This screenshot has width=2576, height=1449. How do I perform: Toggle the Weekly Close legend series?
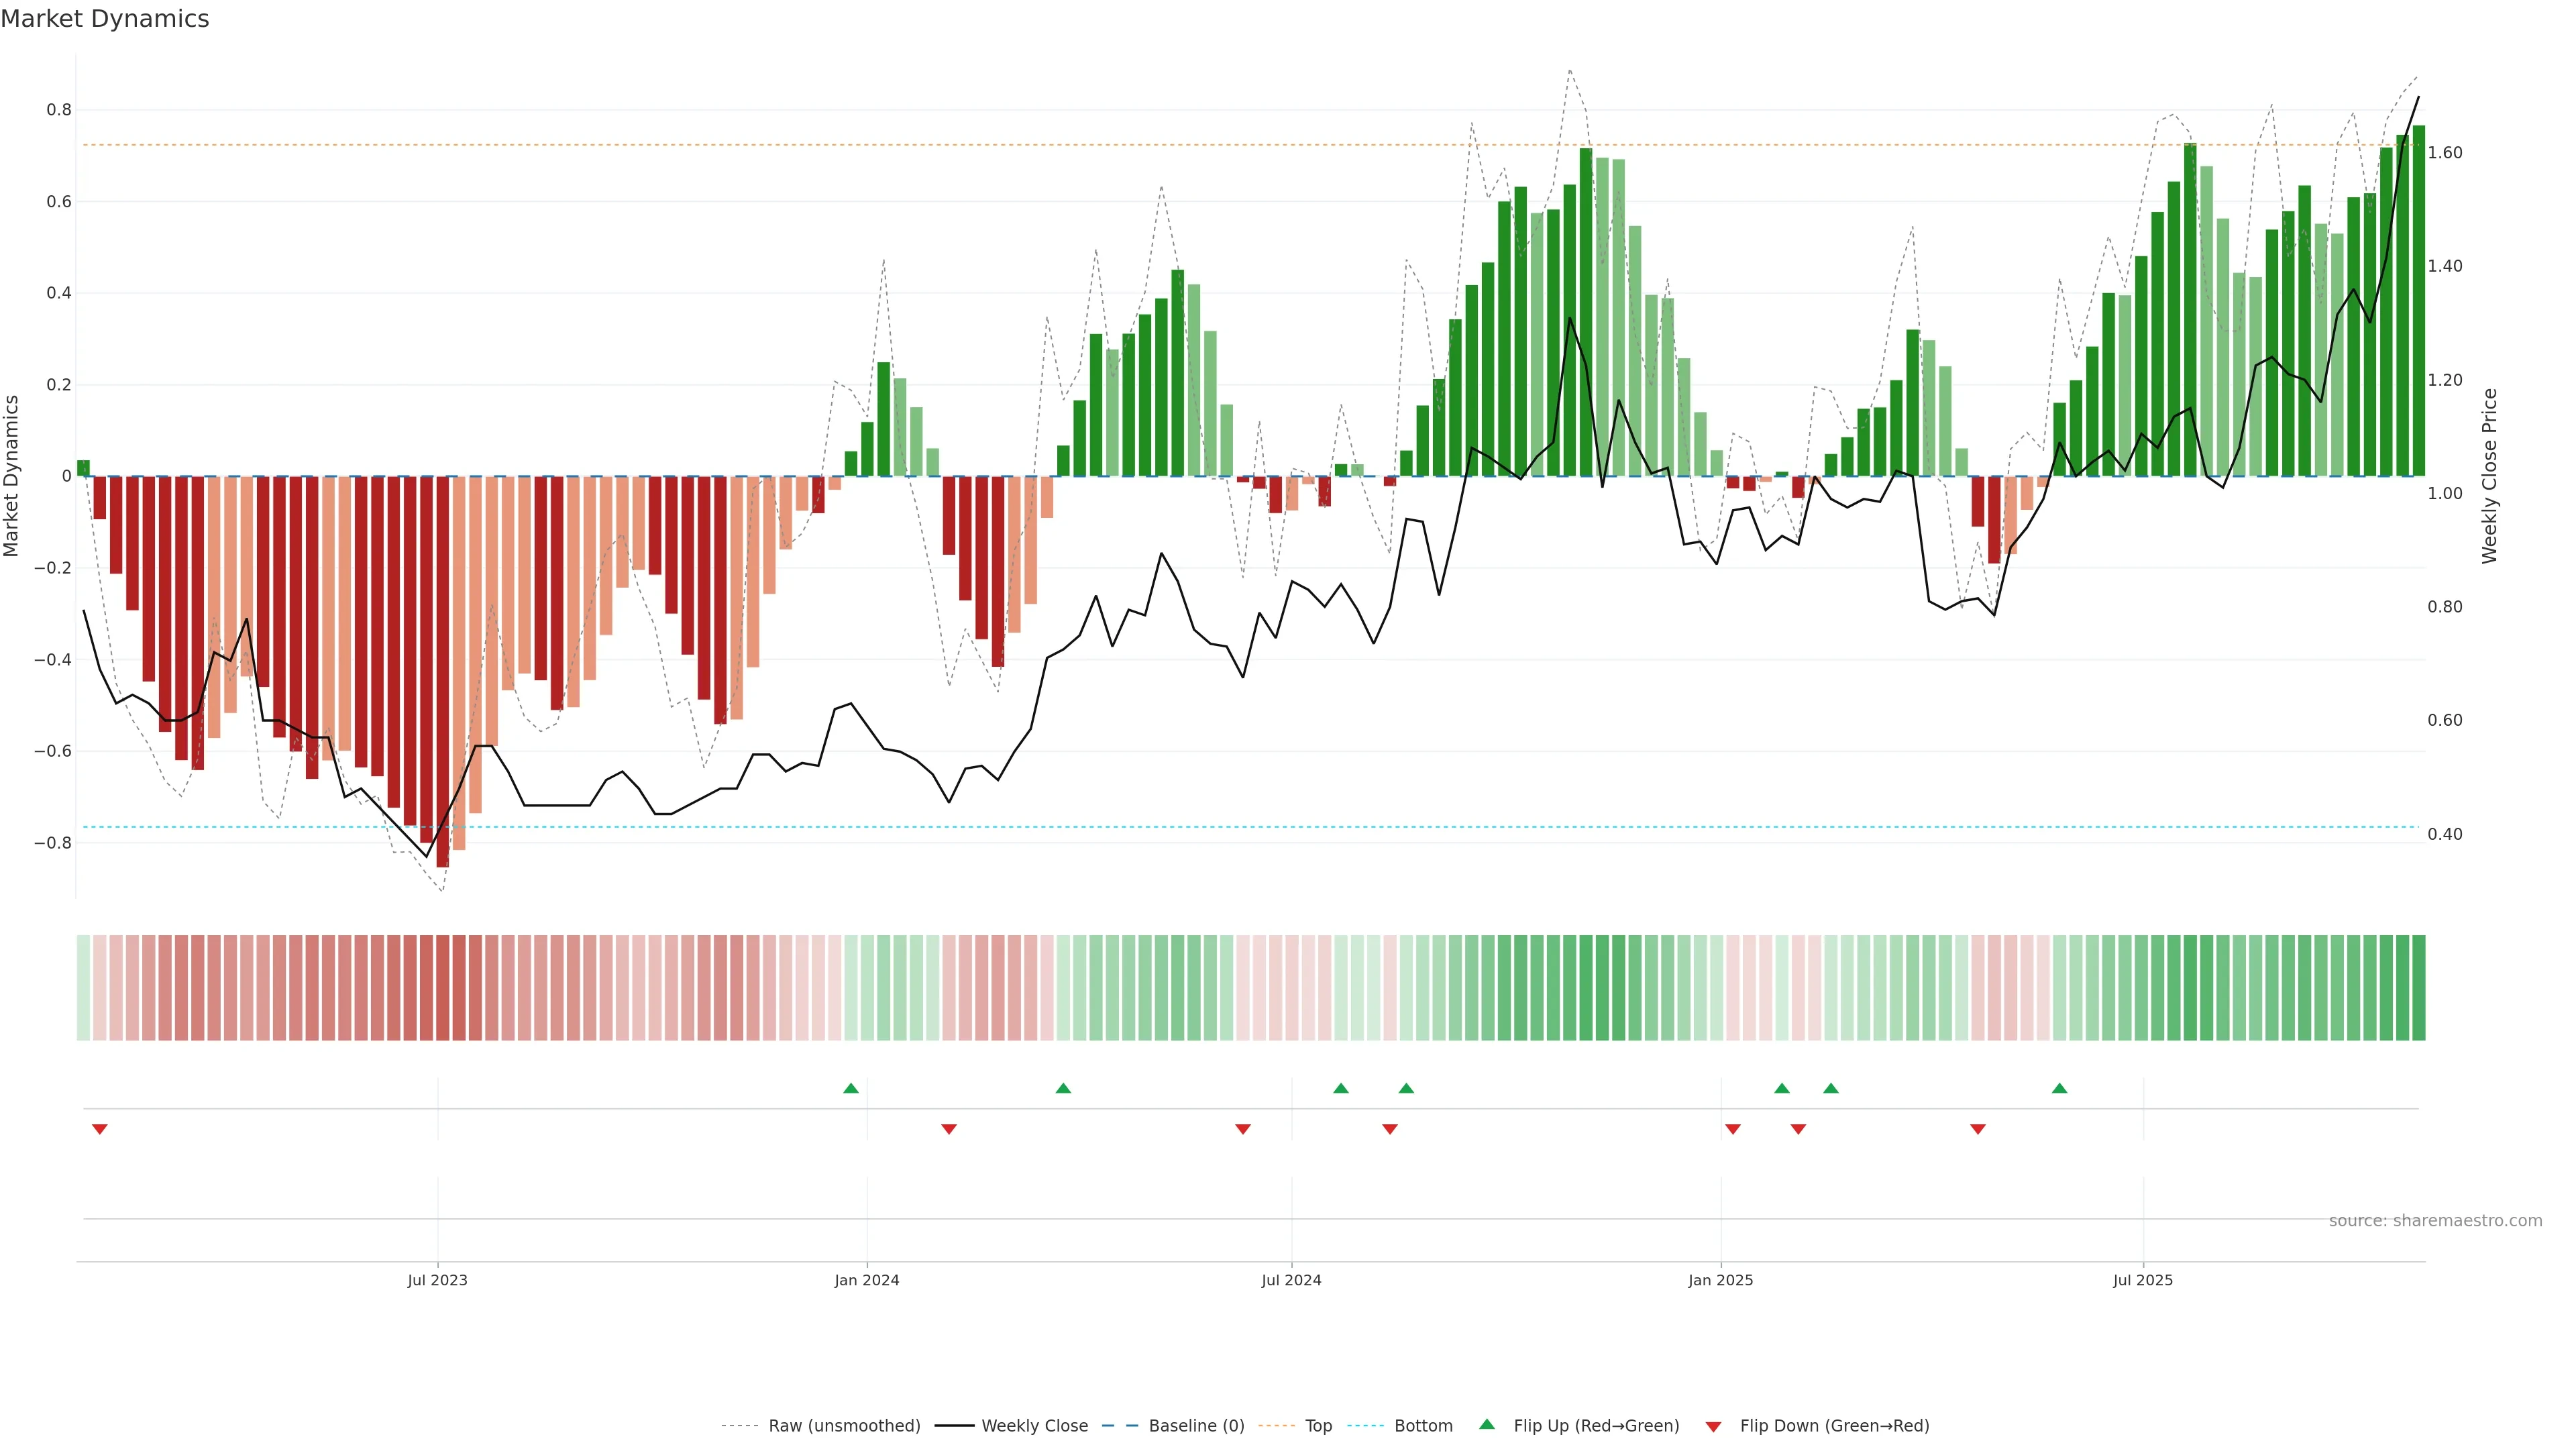click(x=1034, y=1426)
